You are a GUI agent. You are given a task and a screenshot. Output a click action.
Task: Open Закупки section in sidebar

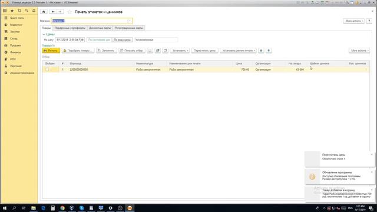coord(15,32)
